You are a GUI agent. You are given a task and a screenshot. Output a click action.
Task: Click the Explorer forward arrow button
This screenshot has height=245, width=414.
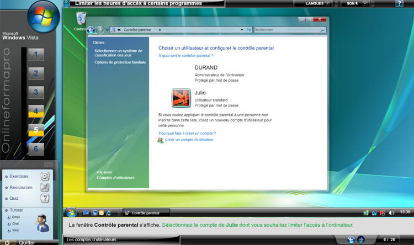coord(99,30)
